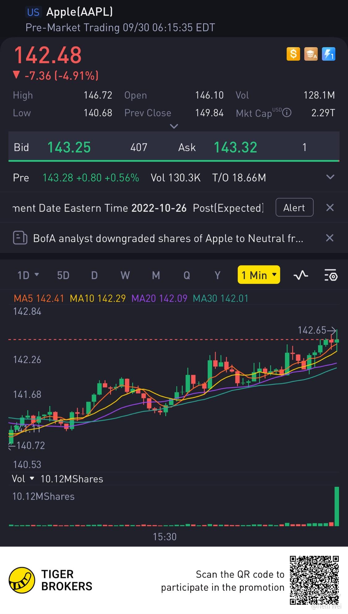
Task: Dismiss the BofA downgrade news banner
Action: point(330,238)
